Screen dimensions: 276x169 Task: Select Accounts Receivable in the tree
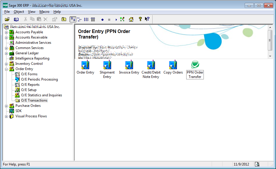[x=32, y=37]
